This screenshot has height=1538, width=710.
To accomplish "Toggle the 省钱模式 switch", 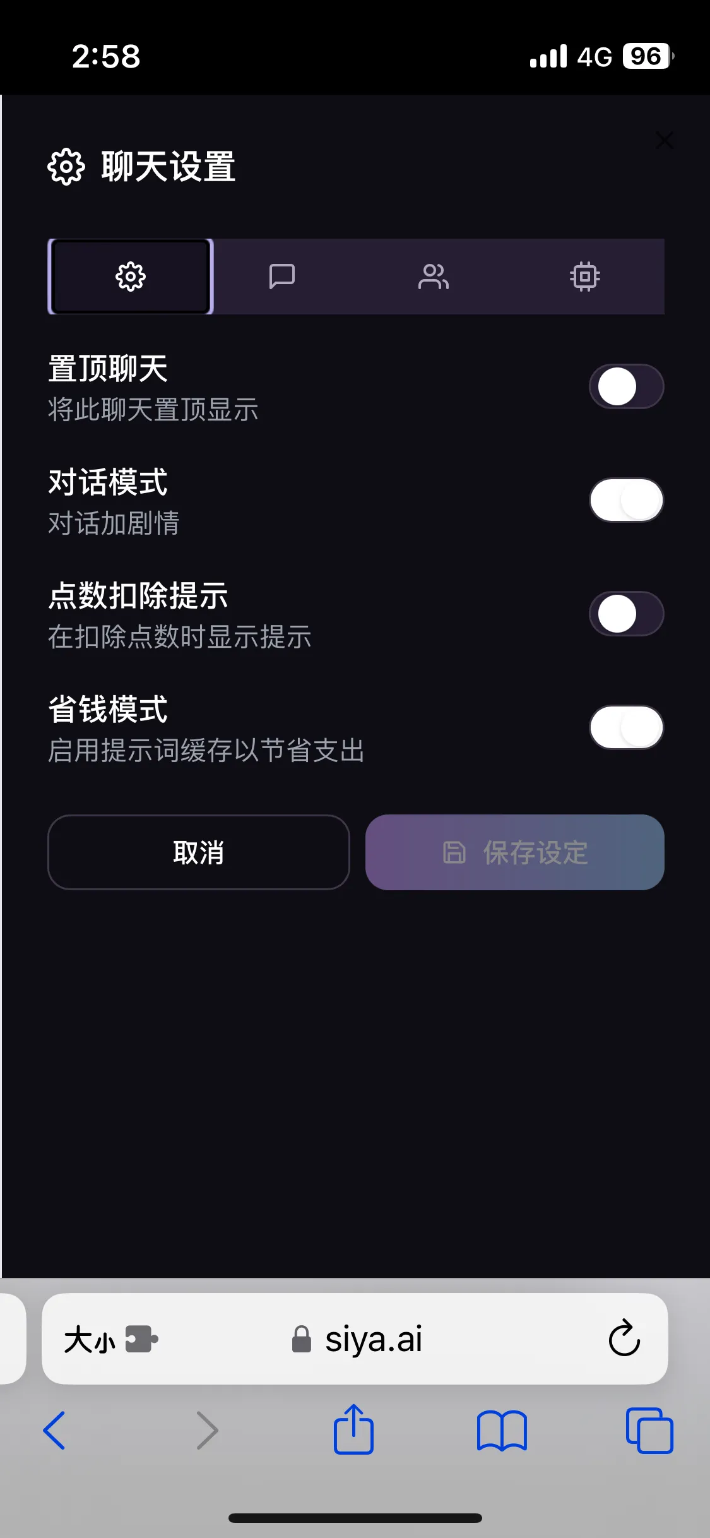I will click(x=626, y=727).
